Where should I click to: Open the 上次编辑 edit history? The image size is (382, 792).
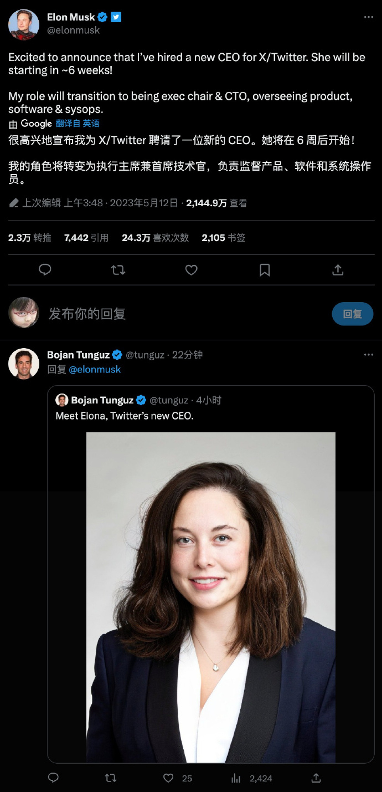41,203
